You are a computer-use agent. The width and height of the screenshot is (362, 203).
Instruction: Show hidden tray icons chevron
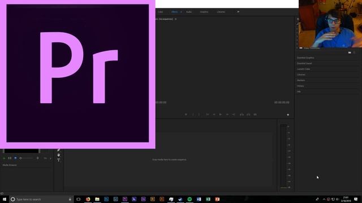pyautogui.click(x=324, y=199)
